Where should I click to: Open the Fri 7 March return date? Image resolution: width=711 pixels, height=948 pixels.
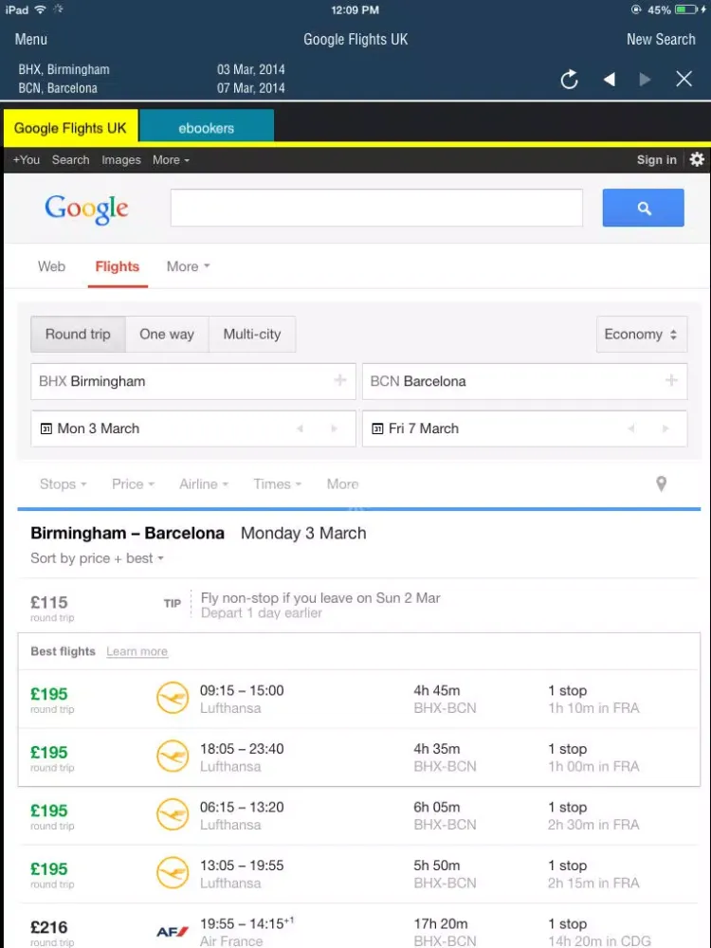(525, 428)
